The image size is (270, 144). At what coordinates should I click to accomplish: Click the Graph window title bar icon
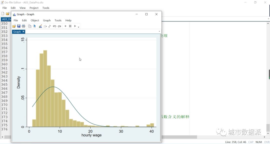(x=14, y=14)
